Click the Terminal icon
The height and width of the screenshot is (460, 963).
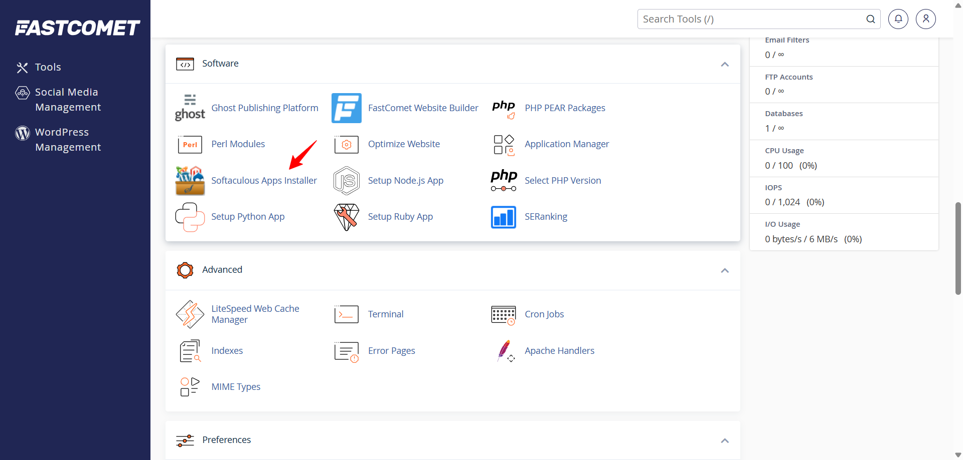tap(347, 314)
